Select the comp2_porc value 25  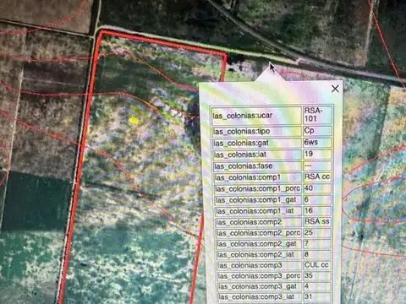tap(317, 233)
